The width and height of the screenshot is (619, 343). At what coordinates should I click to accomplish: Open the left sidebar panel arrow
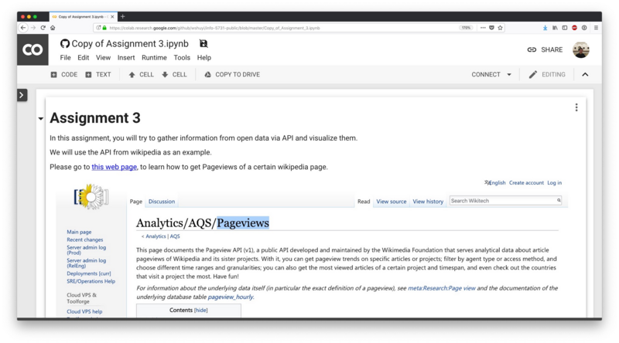pos(22,95)
